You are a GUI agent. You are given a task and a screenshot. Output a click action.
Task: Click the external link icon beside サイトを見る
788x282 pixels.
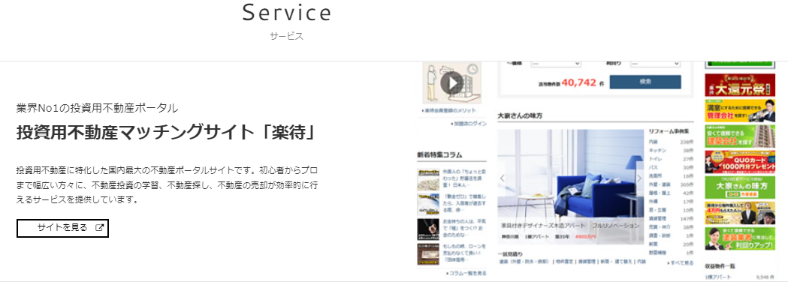pyautogui.click(x=99, y=228)
